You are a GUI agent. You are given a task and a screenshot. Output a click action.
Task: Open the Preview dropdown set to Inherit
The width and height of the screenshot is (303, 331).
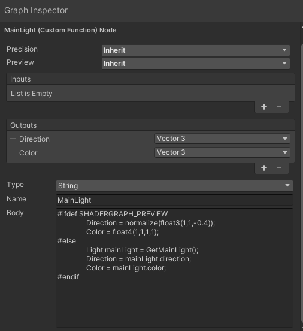(196, 64)
